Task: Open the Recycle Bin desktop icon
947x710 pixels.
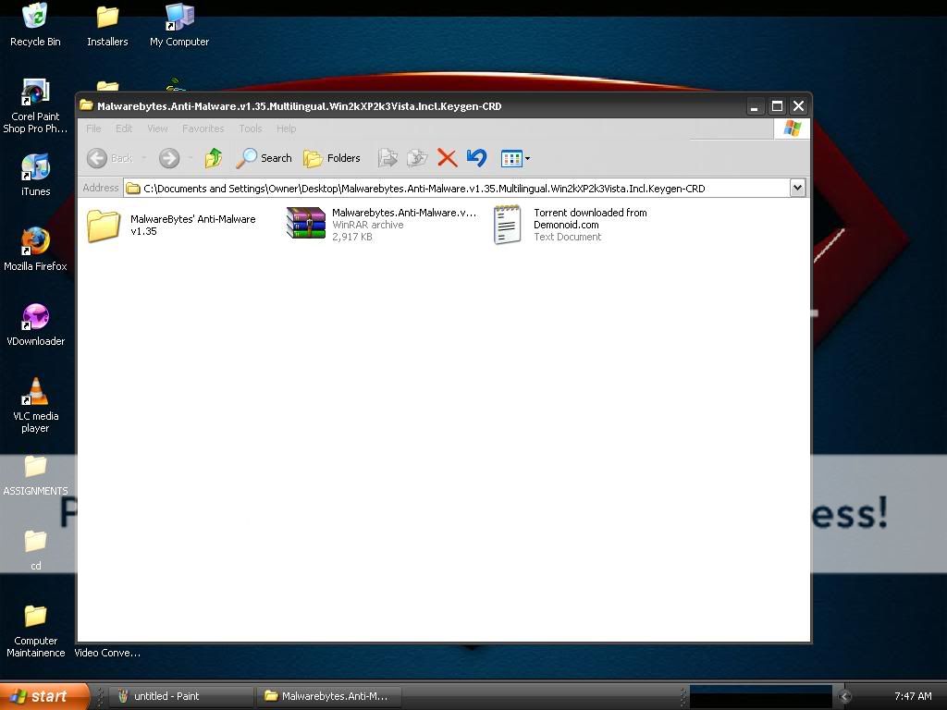Action: [35, 25]
